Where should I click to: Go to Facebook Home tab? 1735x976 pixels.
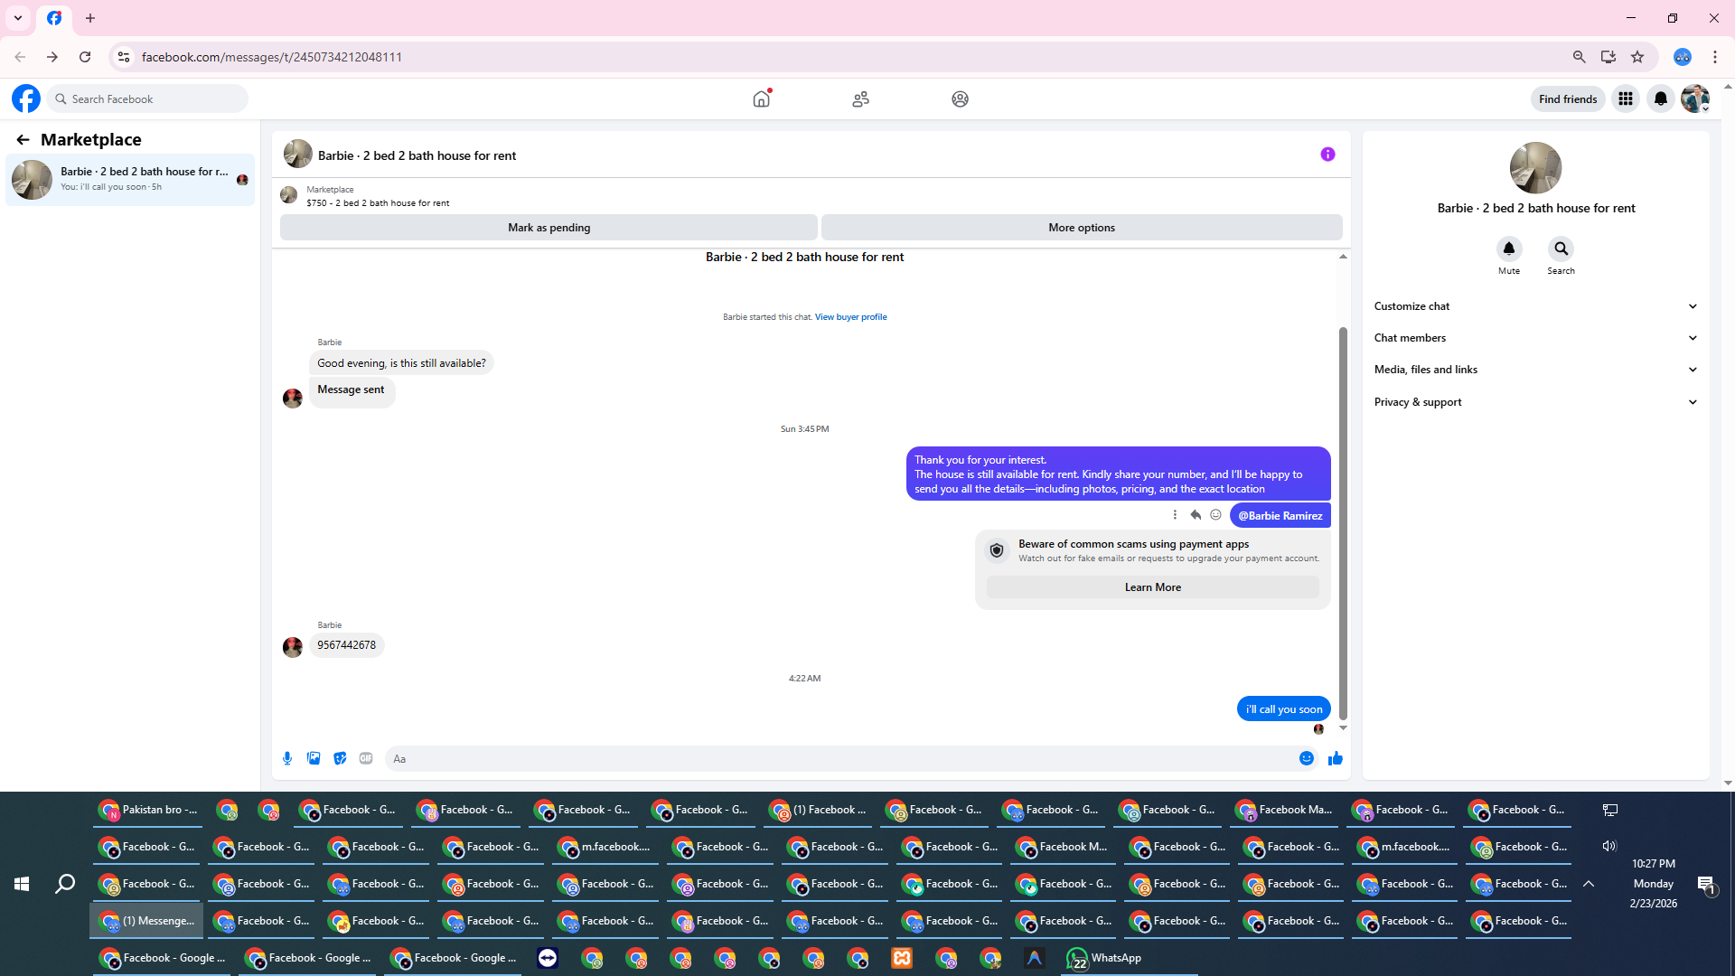coord(761,99)
